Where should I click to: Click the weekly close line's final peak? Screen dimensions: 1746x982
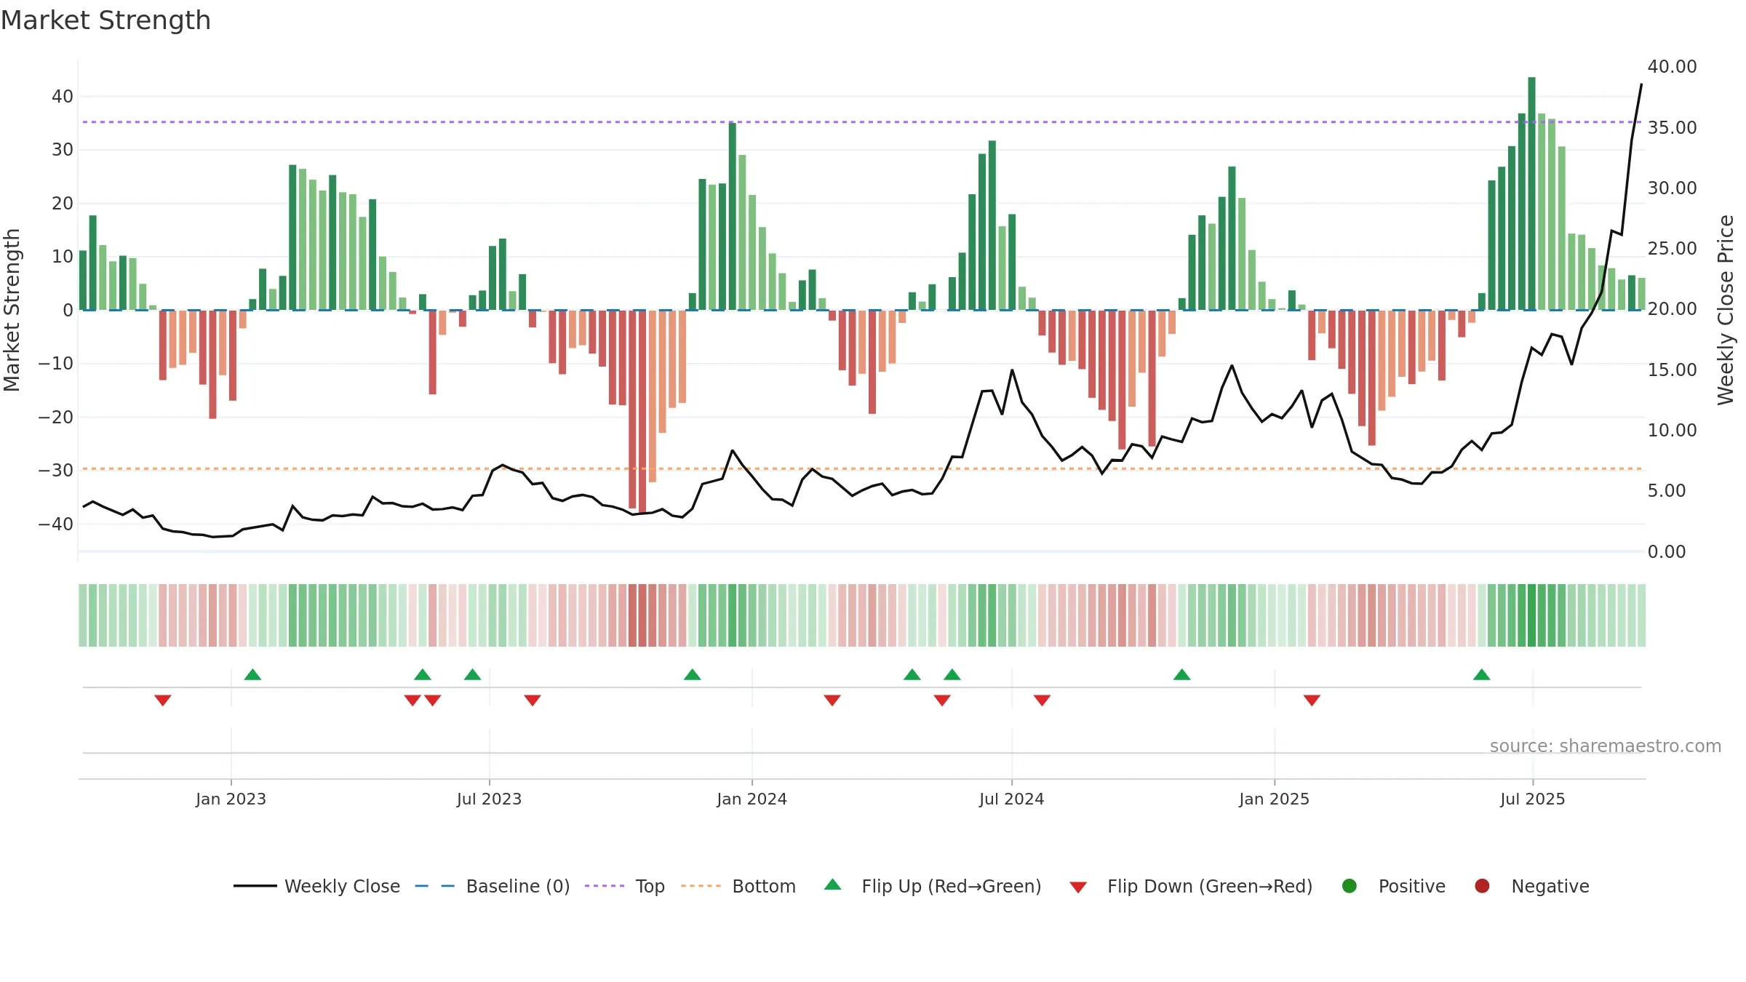coord(1641,84)
